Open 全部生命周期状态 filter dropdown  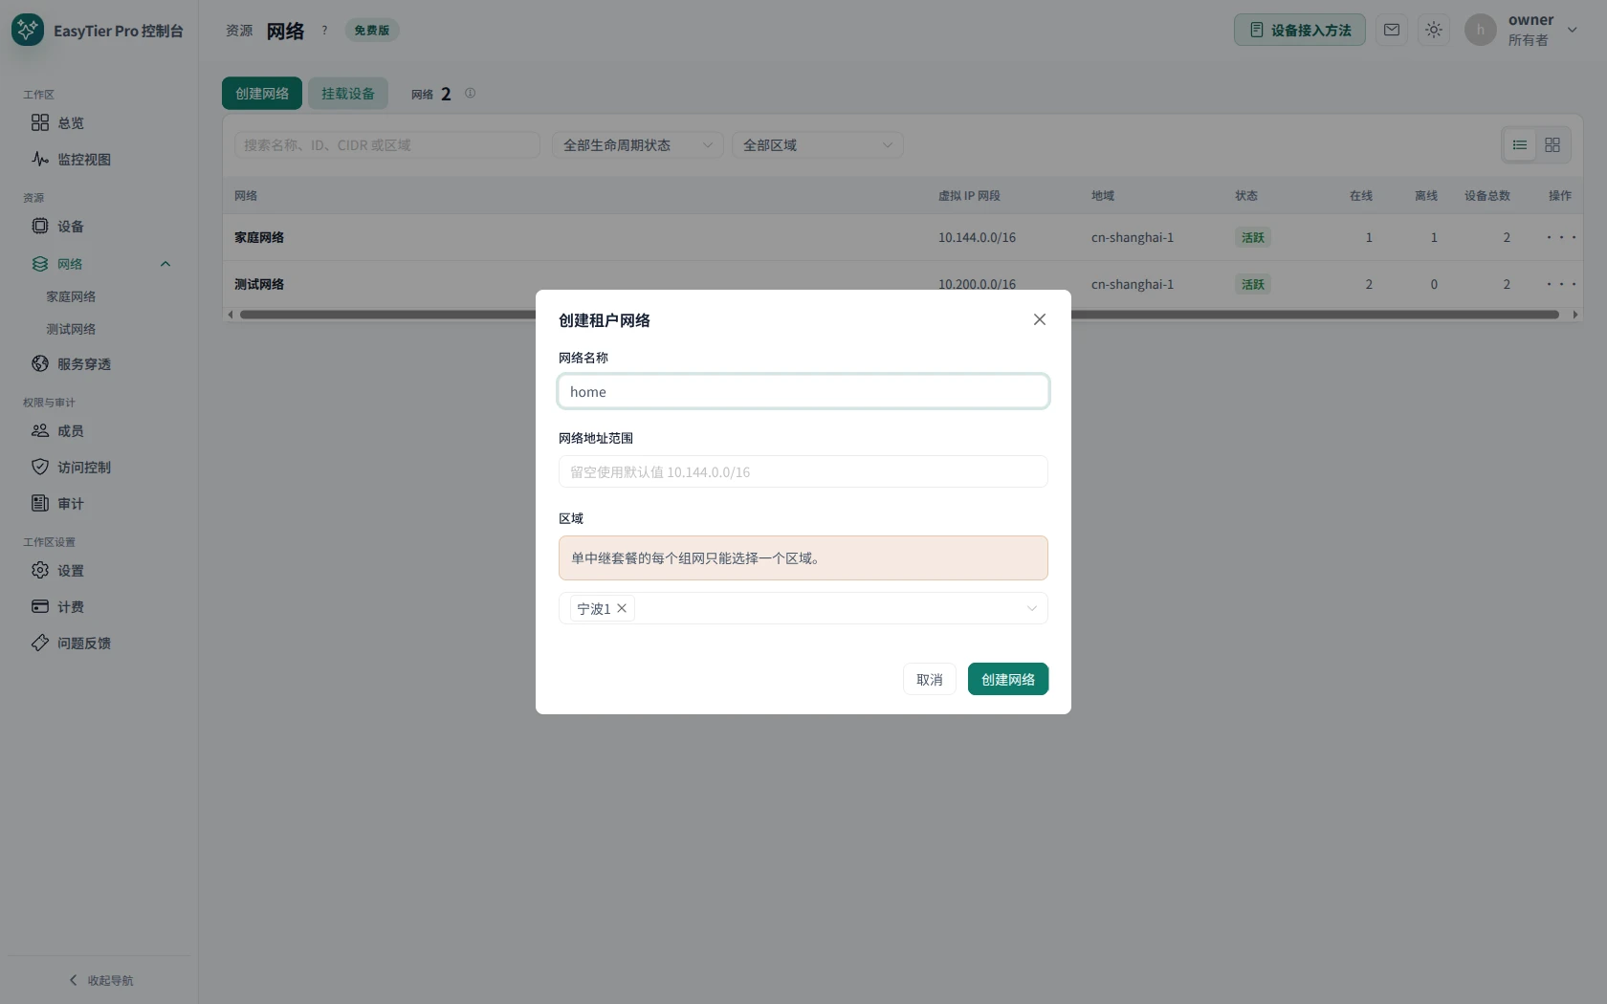(638, 145)
